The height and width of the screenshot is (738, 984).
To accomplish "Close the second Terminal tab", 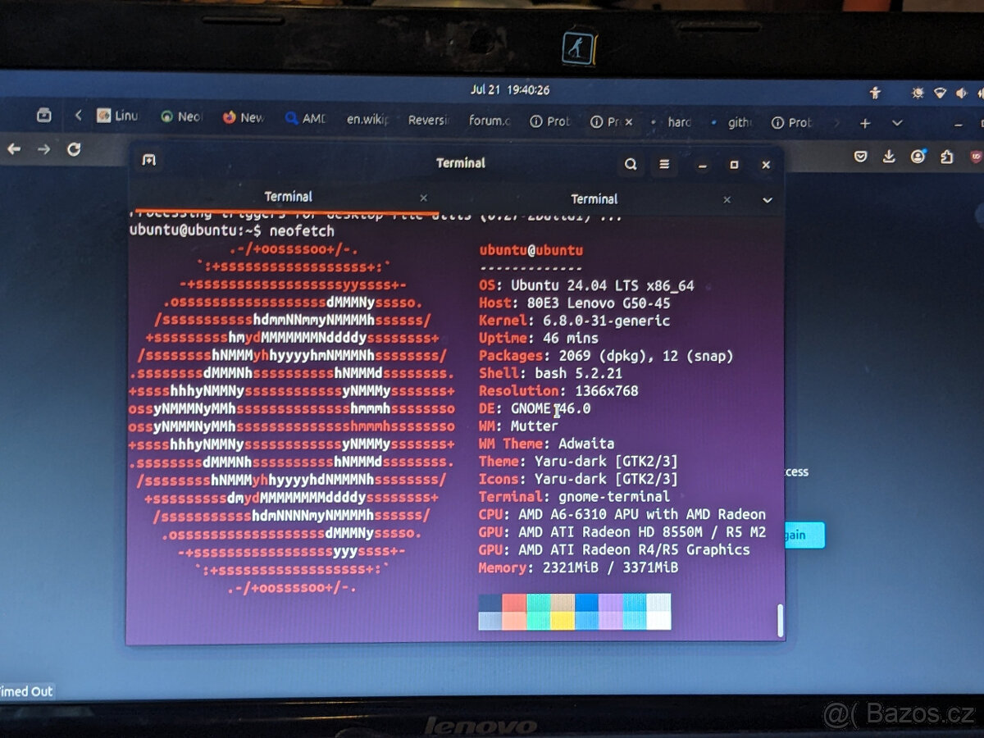I will 727,199.
